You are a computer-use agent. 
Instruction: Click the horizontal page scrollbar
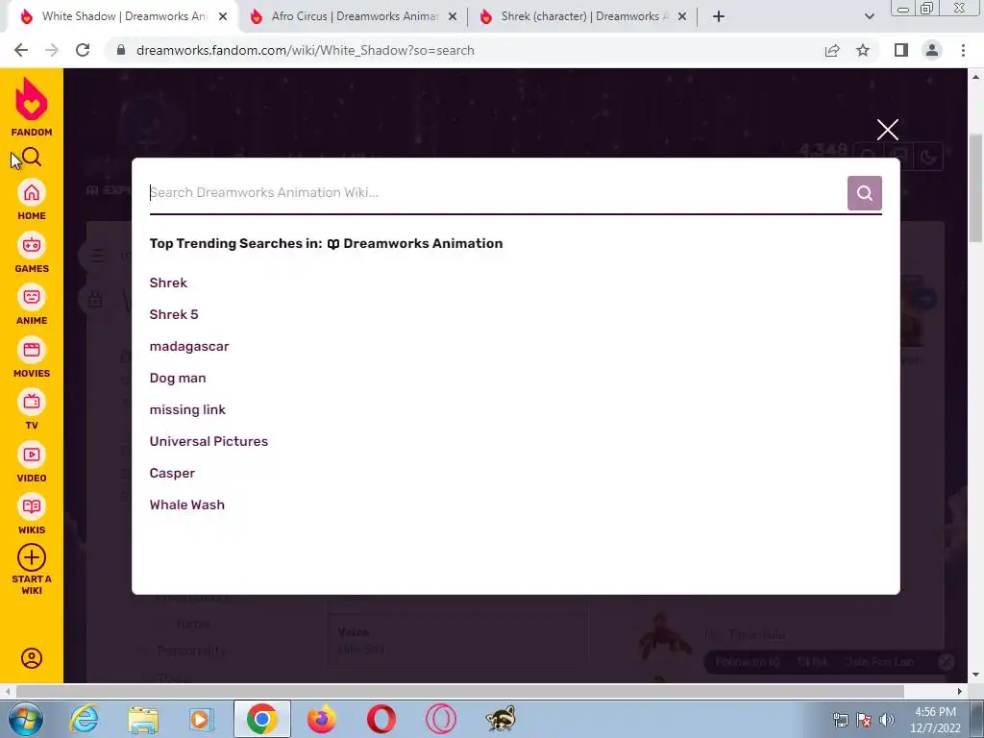[x=459, y=691]
